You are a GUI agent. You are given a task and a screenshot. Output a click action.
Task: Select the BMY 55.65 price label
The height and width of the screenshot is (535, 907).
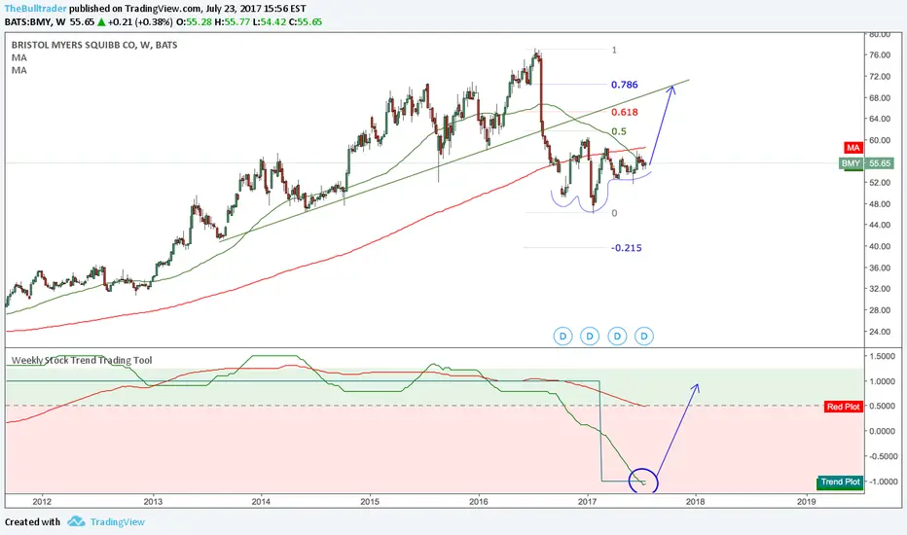tap(866, 163)
